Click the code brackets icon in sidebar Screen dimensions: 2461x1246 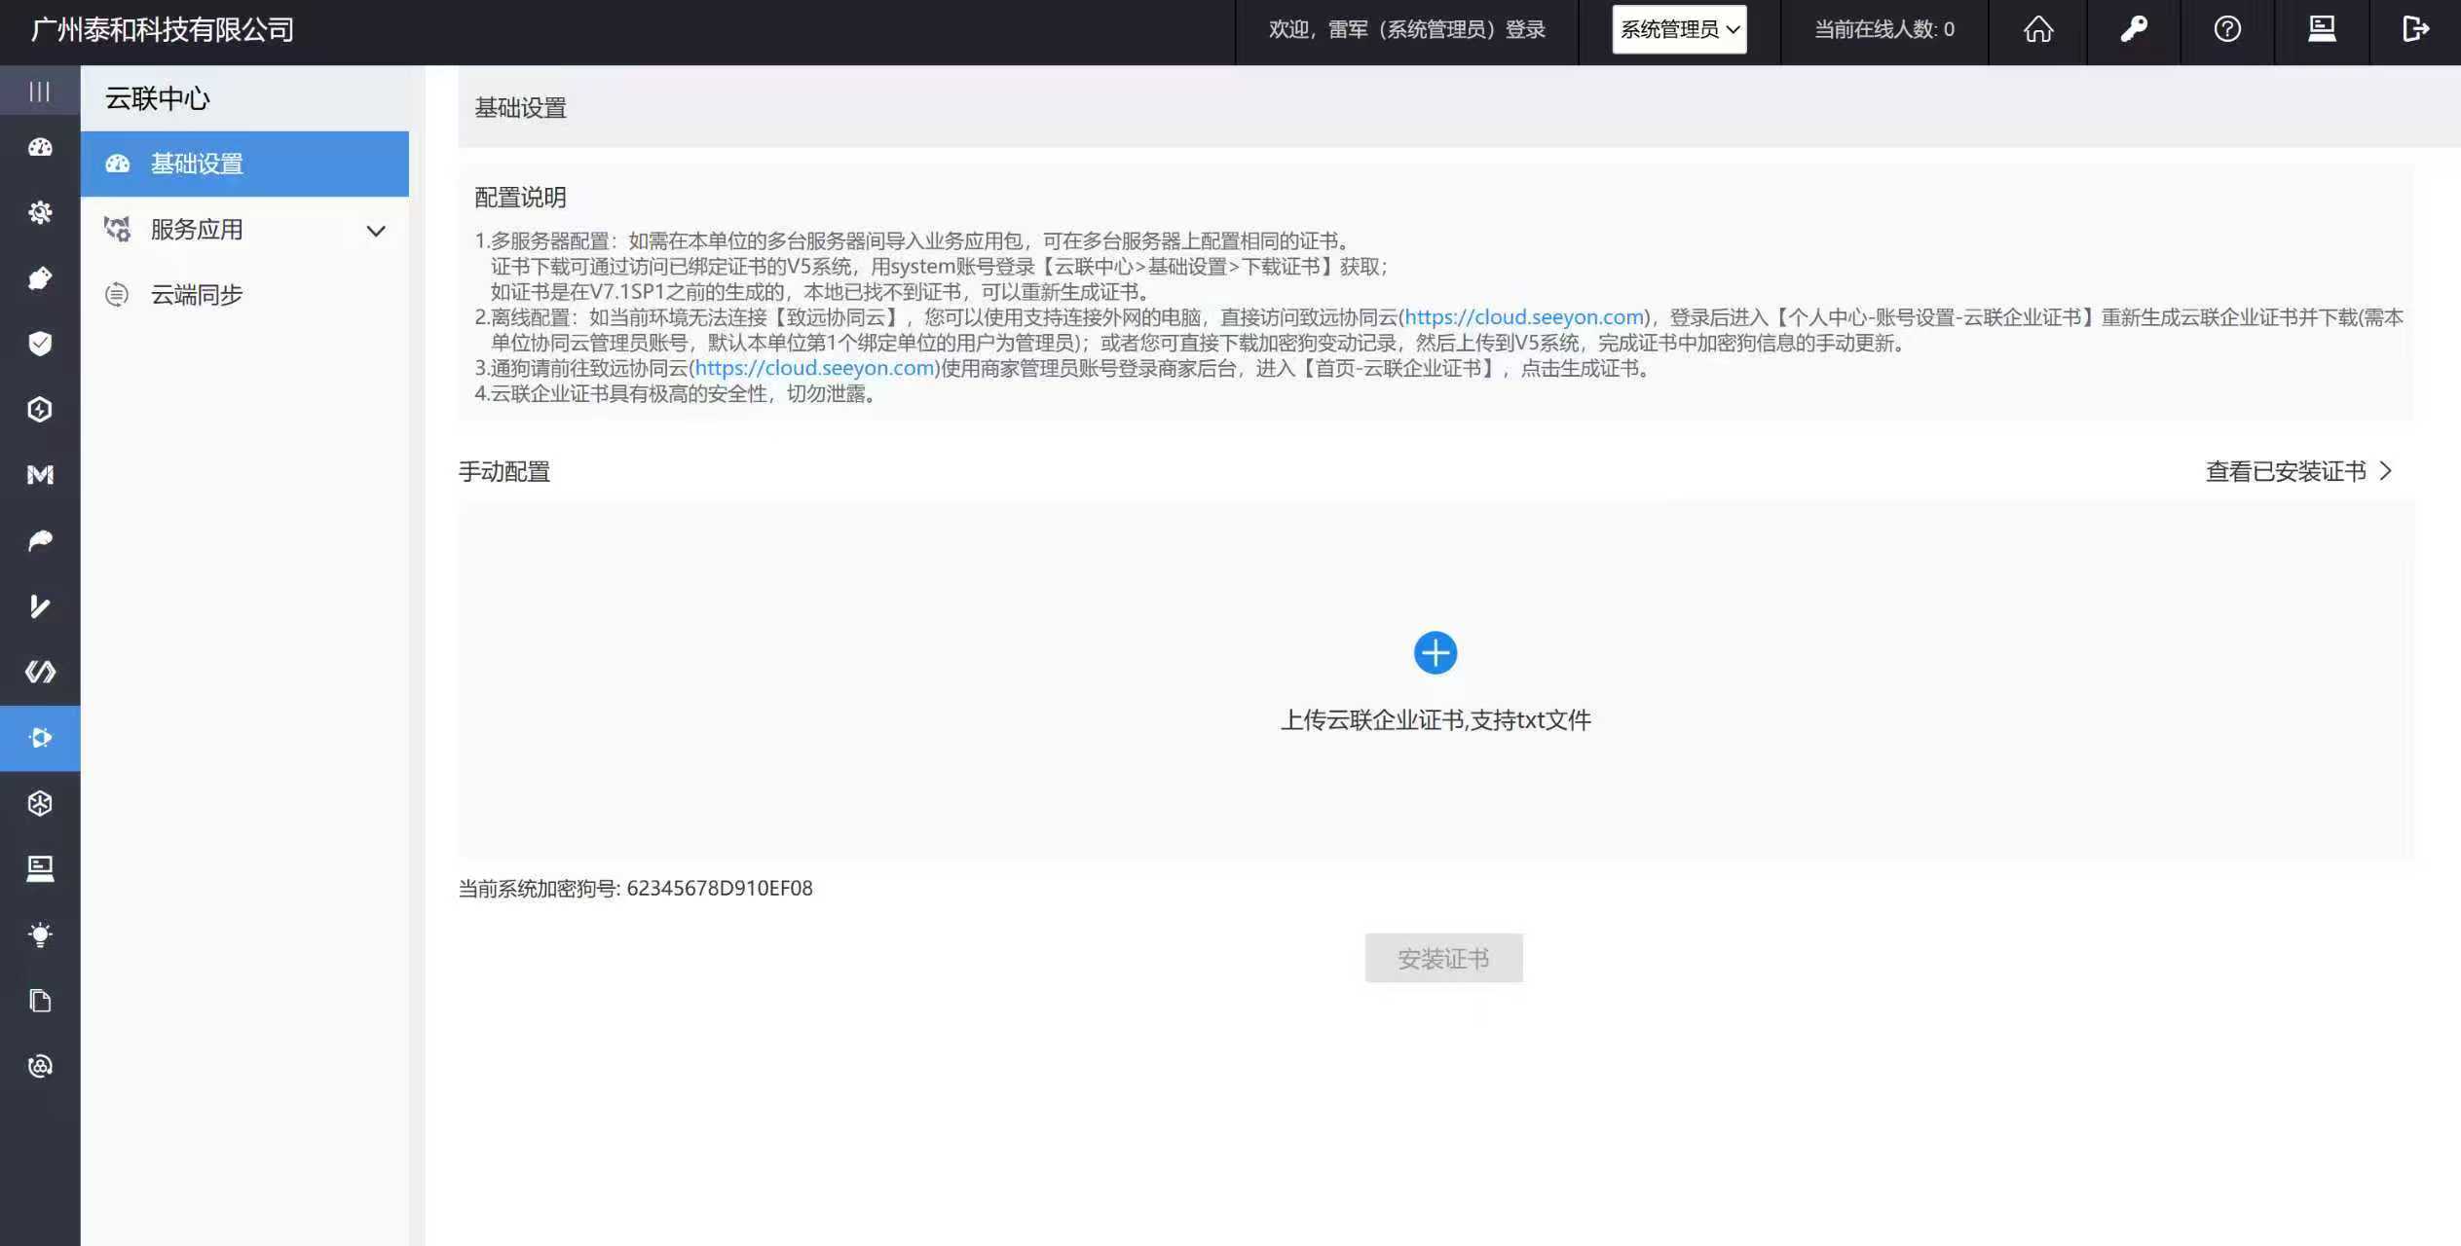[x=40, y=672]
